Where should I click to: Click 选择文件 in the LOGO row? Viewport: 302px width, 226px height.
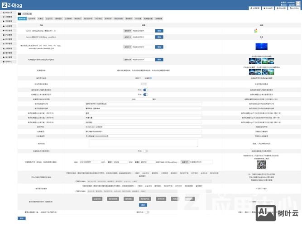128,31
